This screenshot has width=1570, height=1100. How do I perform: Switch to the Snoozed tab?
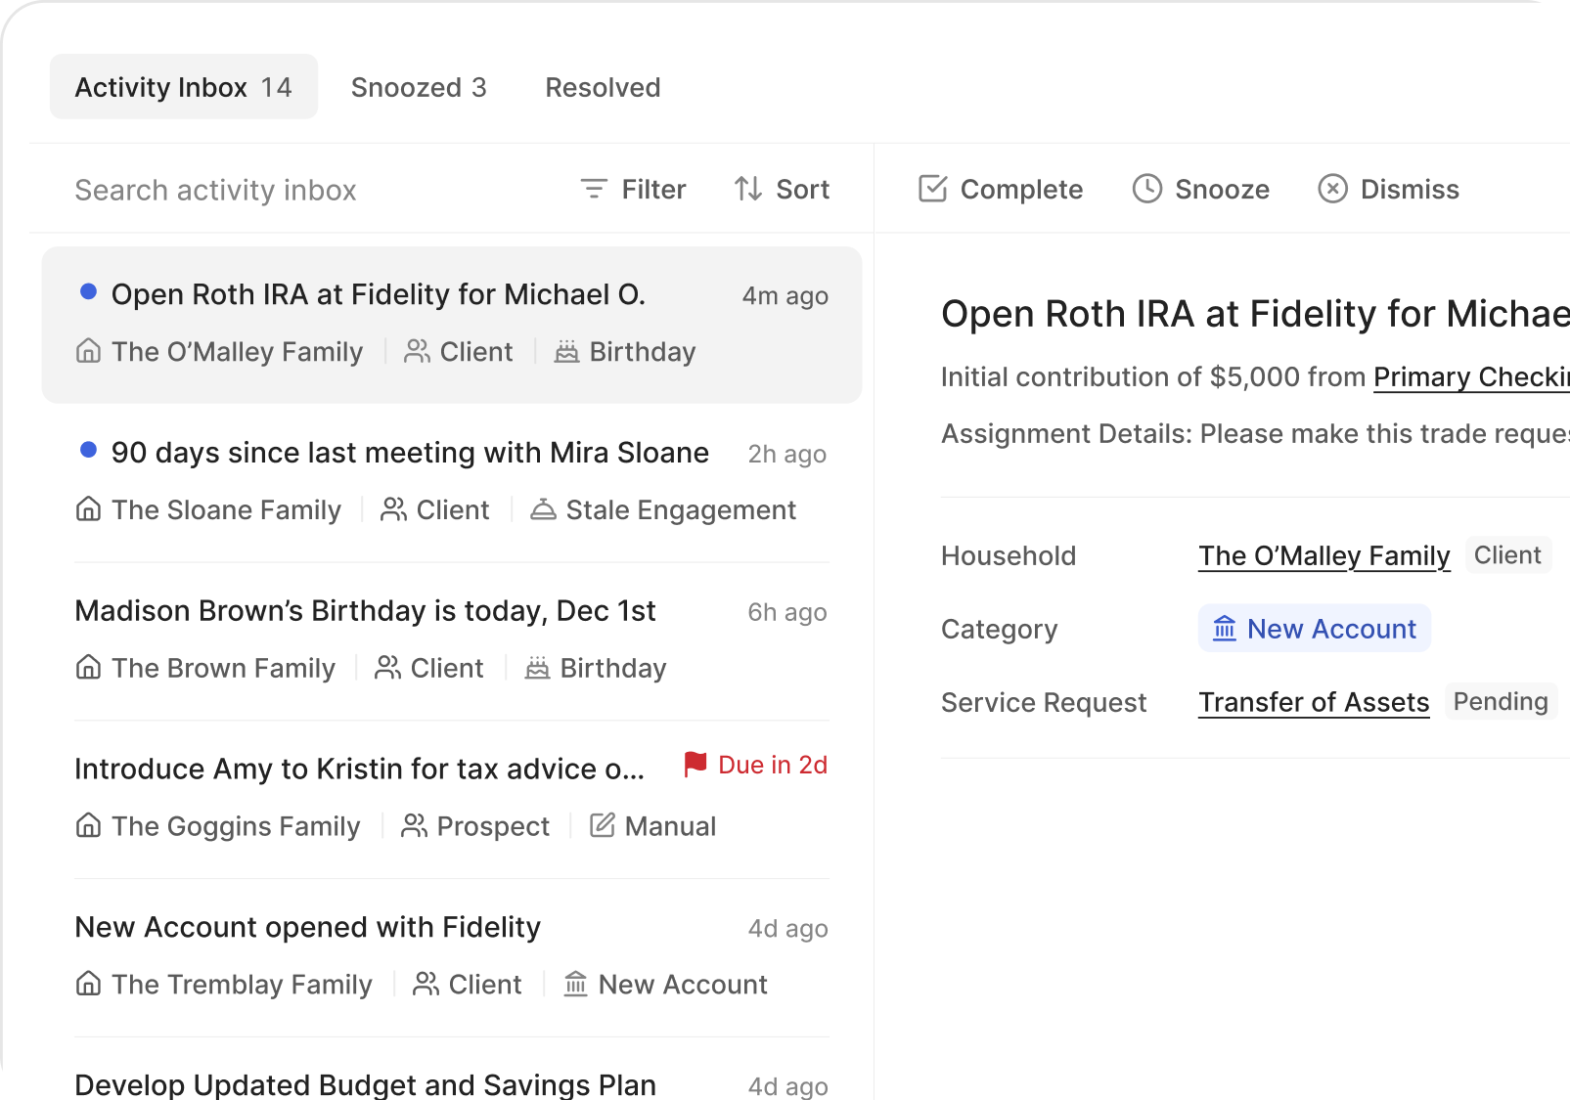[419, 87]
